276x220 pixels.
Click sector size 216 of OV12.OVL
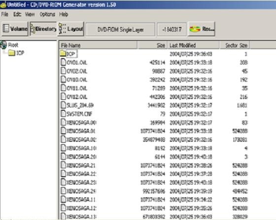(243, 96)
